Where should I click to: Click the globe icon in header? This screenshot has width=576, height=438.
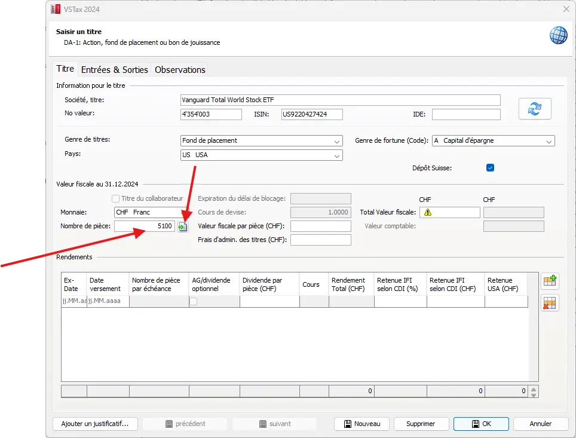click(x=558, y=35)
